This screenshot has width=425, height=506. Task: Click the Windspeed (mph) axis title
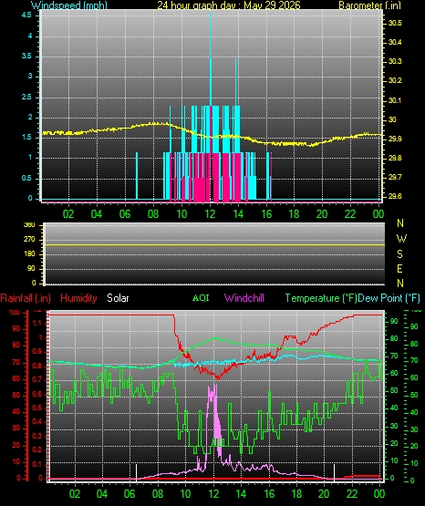tap(69, 5)
